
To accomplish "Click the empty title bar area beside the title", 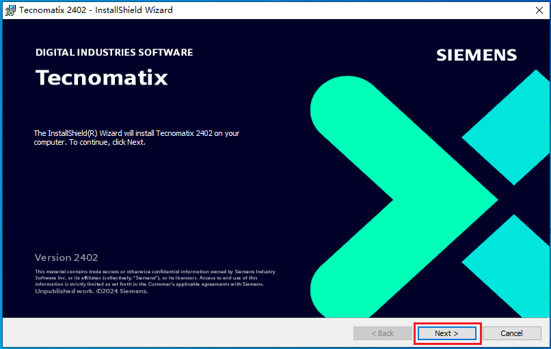I will pos(342,10).
